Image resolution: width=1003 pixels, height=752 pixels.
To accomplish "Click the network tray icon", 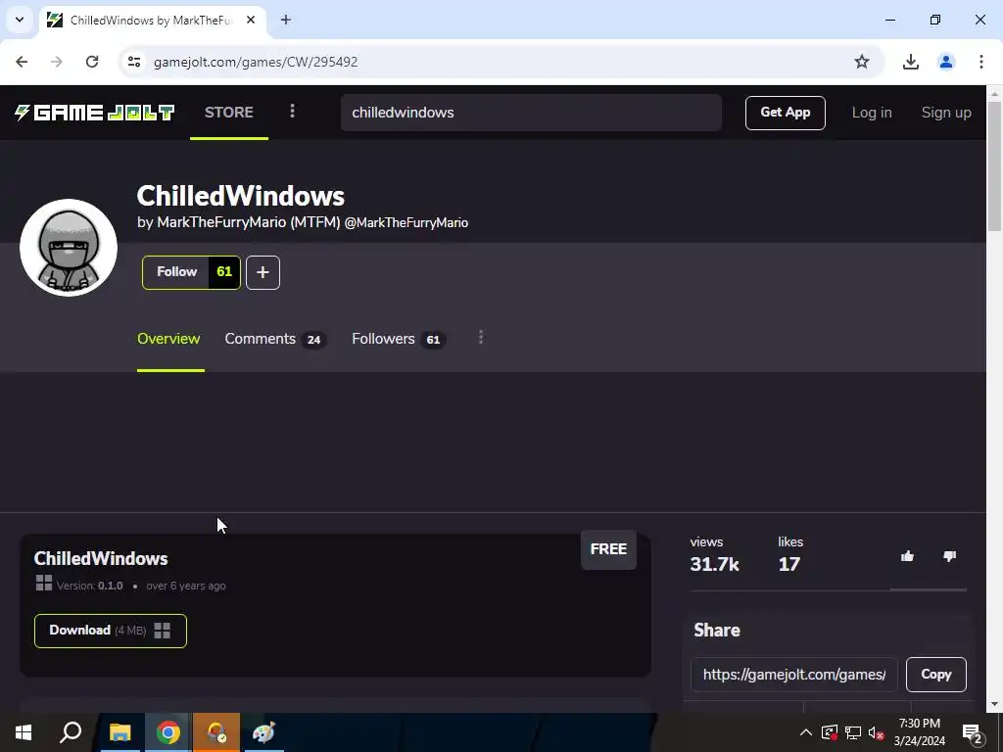I will [853, 732].
